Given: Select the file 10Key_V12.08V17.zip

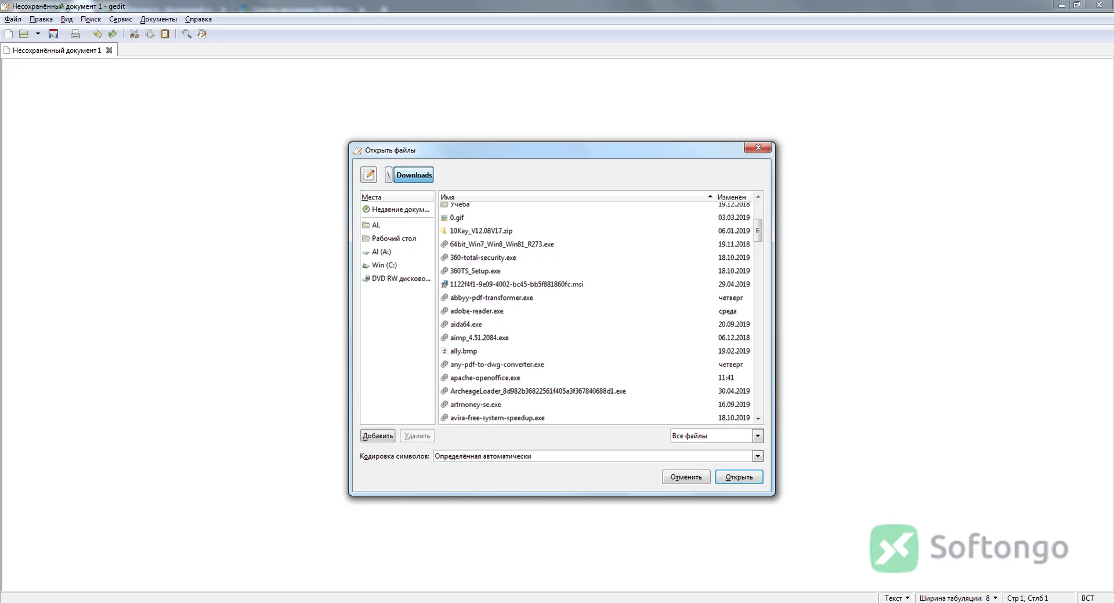Looking at the screenshot, I should 596,231.
